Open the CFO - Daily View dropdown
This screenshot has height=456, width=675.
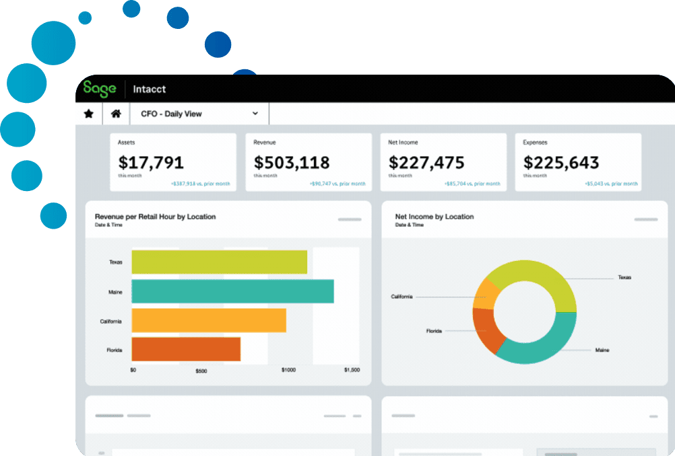coord(199,114)
